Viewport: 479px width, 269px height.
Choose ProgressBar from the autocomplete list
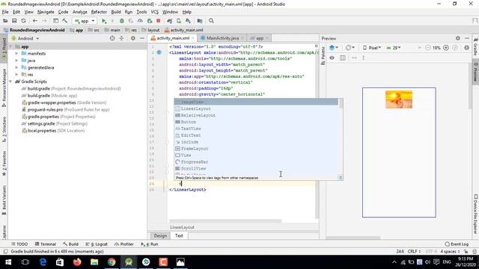coord(257,162)
